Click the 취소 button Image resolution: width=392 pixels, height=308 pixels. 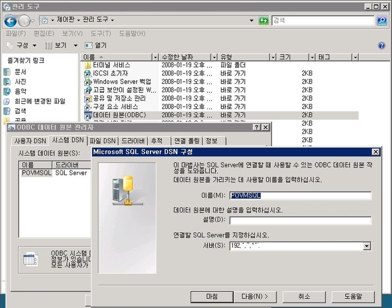304,297
